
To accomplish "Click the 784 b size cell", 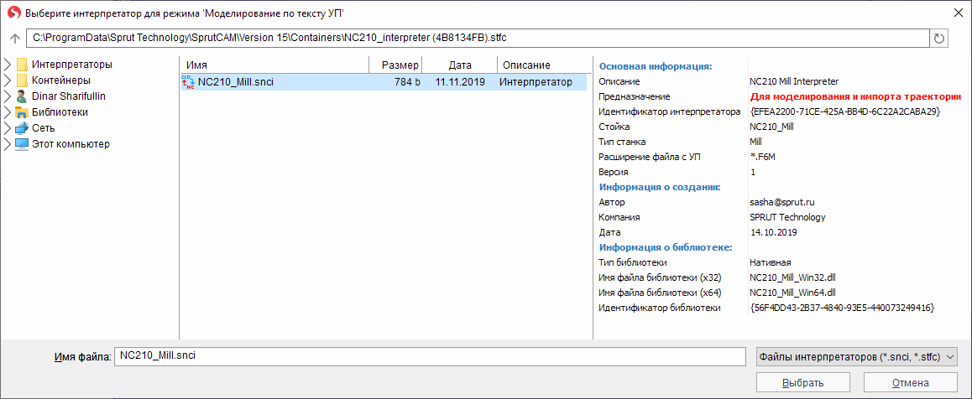I will pos(406,82).
